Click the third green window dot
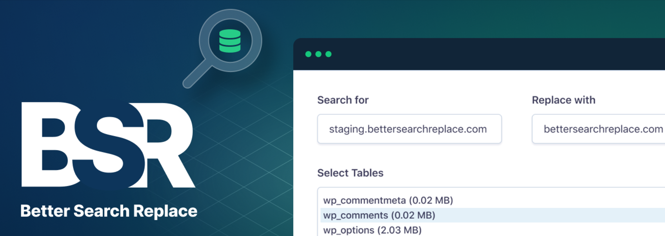 (x=329, y=54)
